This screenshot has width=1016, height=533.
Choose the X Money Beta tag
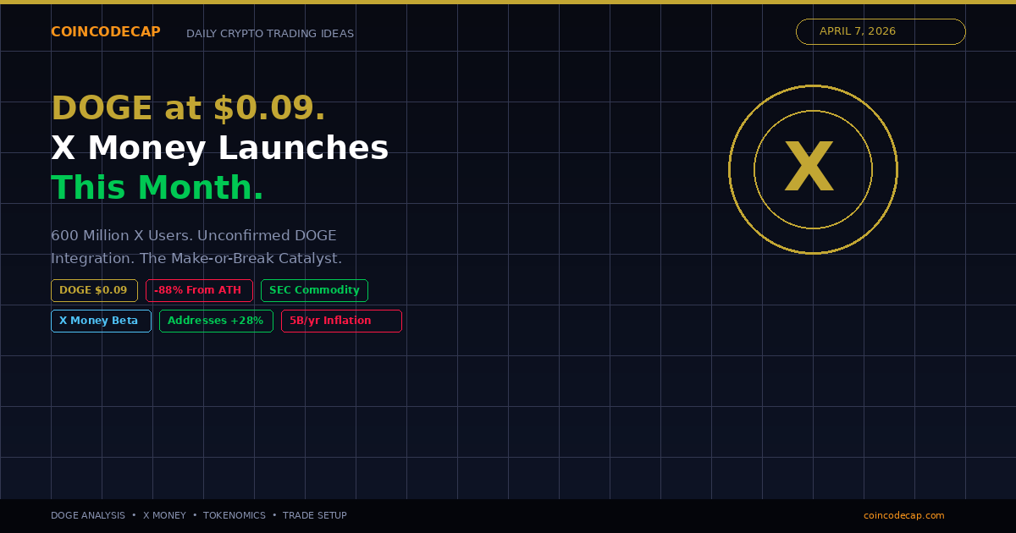pos(101,321)
